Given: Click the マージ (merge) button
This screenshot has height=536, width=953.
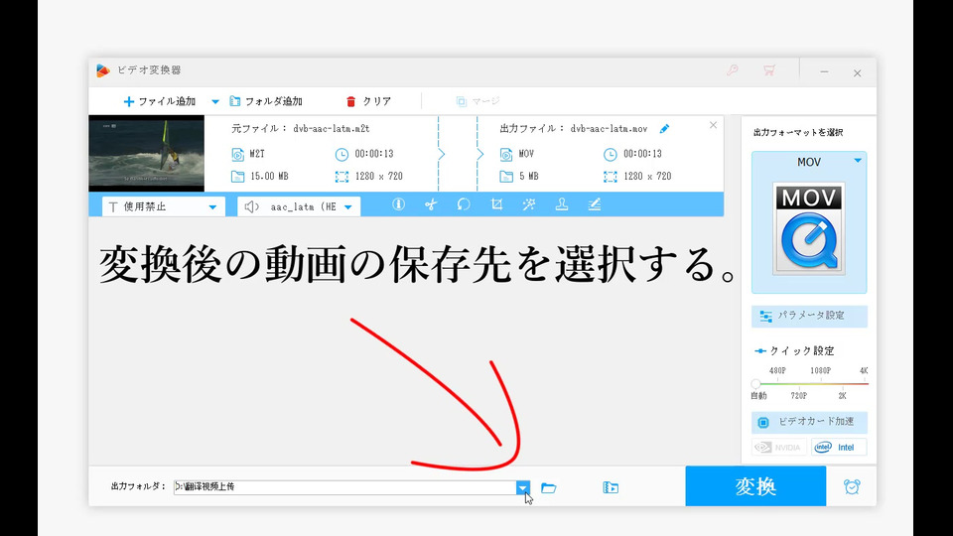Looking at the screenshot, I should (x=477, y=101).
